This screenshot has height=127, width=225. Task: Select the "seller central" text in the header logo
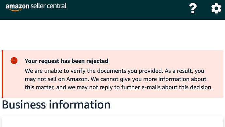coord(48,6)
